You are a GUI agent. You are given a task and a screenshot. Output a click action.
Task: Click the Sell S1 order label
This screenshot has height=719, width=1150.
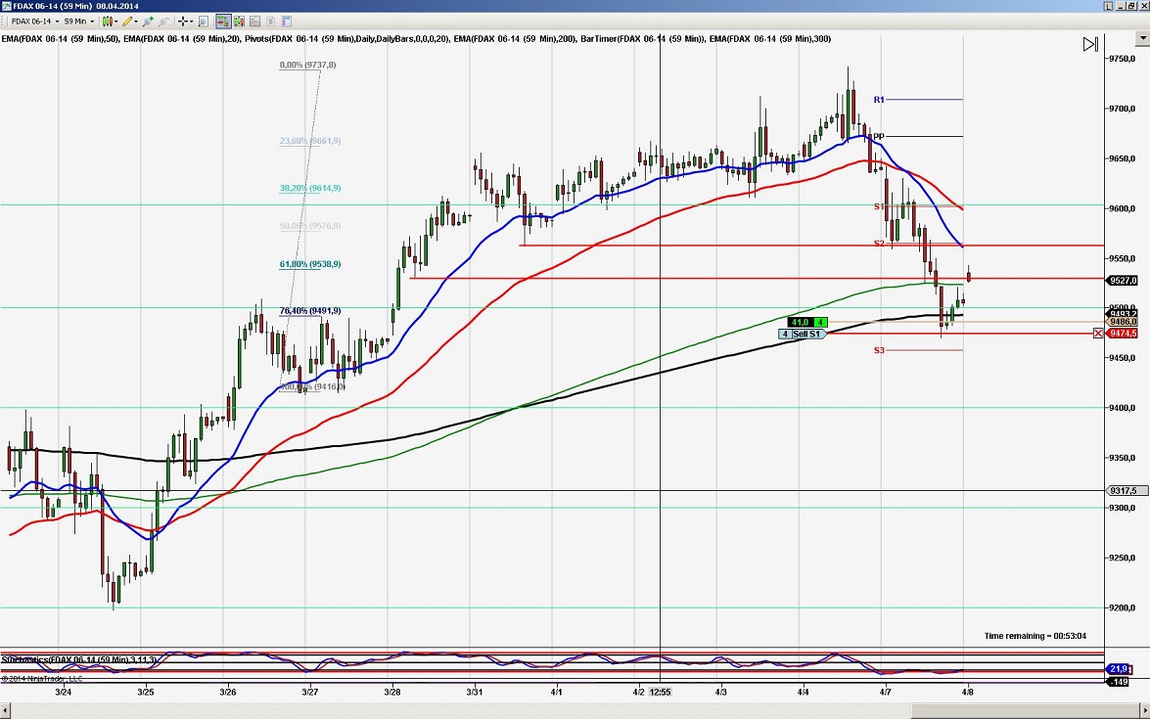[801, 334]
